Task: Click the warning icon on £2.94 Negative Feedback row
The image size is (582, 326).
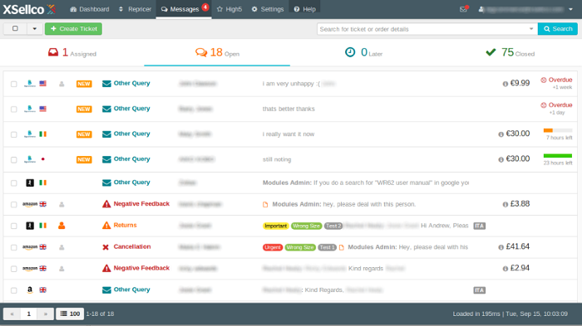Action: click(106, 268)
